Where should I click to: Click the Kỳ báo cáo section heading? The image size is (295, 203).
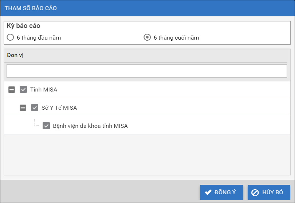pos(23,26)
